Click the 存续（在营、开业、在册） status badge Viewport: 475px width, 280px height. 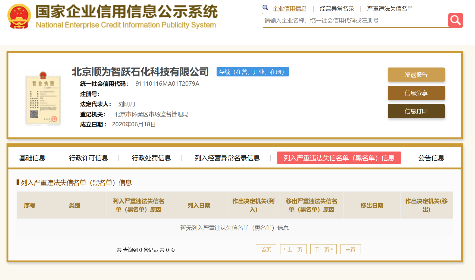tap(253, 72)
